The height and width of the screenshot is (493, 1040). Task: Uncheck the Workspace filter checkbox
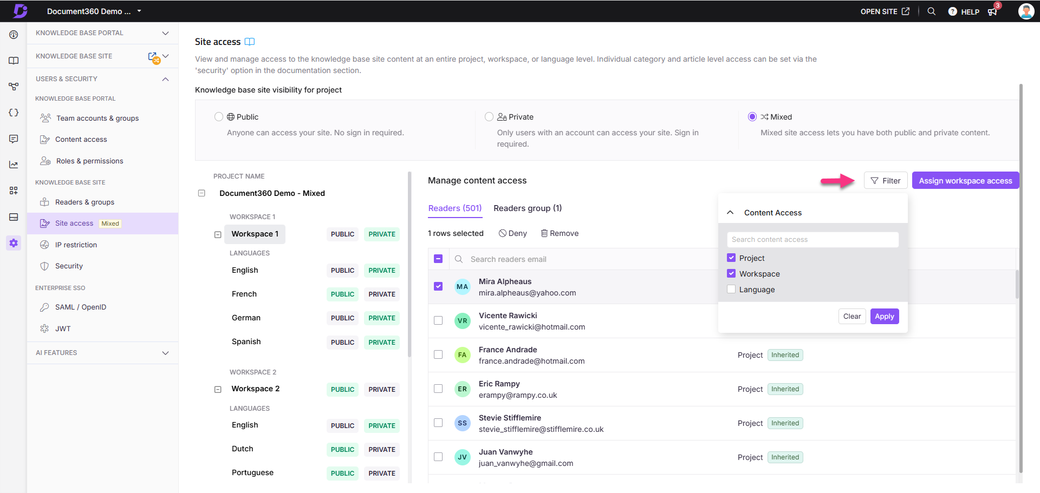731,274
